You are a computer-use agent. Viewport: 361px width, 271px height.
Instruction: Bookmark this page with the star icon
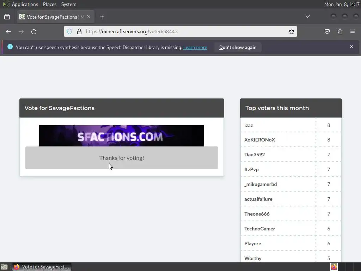(x=292, y=31)
